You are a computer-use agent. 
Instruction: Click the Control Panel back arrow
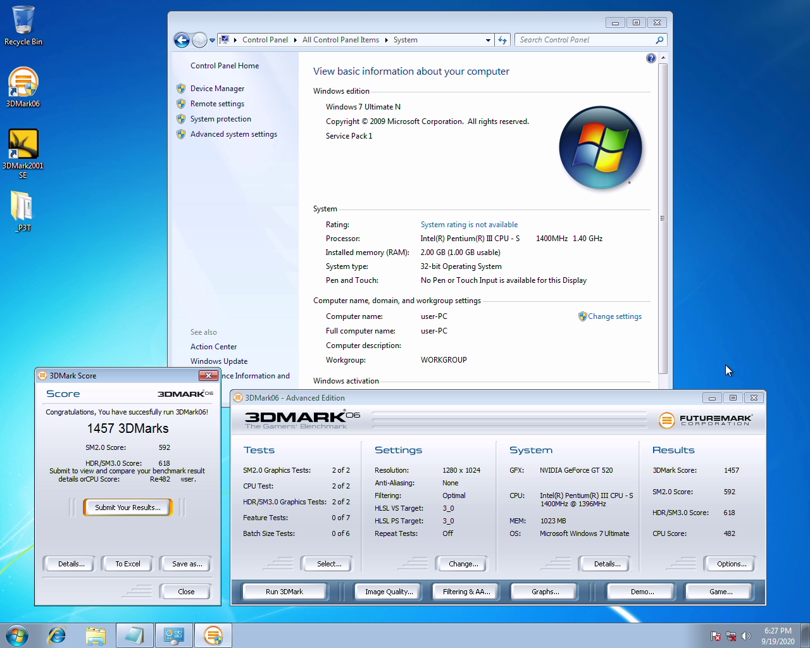coord(182,40)
